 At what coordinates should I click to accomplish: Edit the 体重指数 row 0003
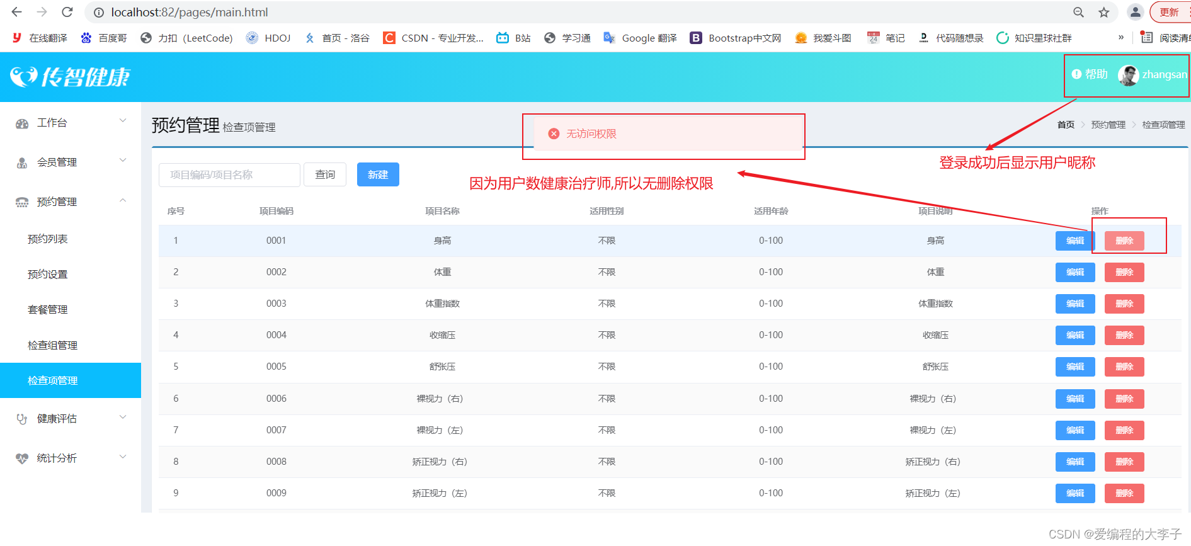[1075, 304]
